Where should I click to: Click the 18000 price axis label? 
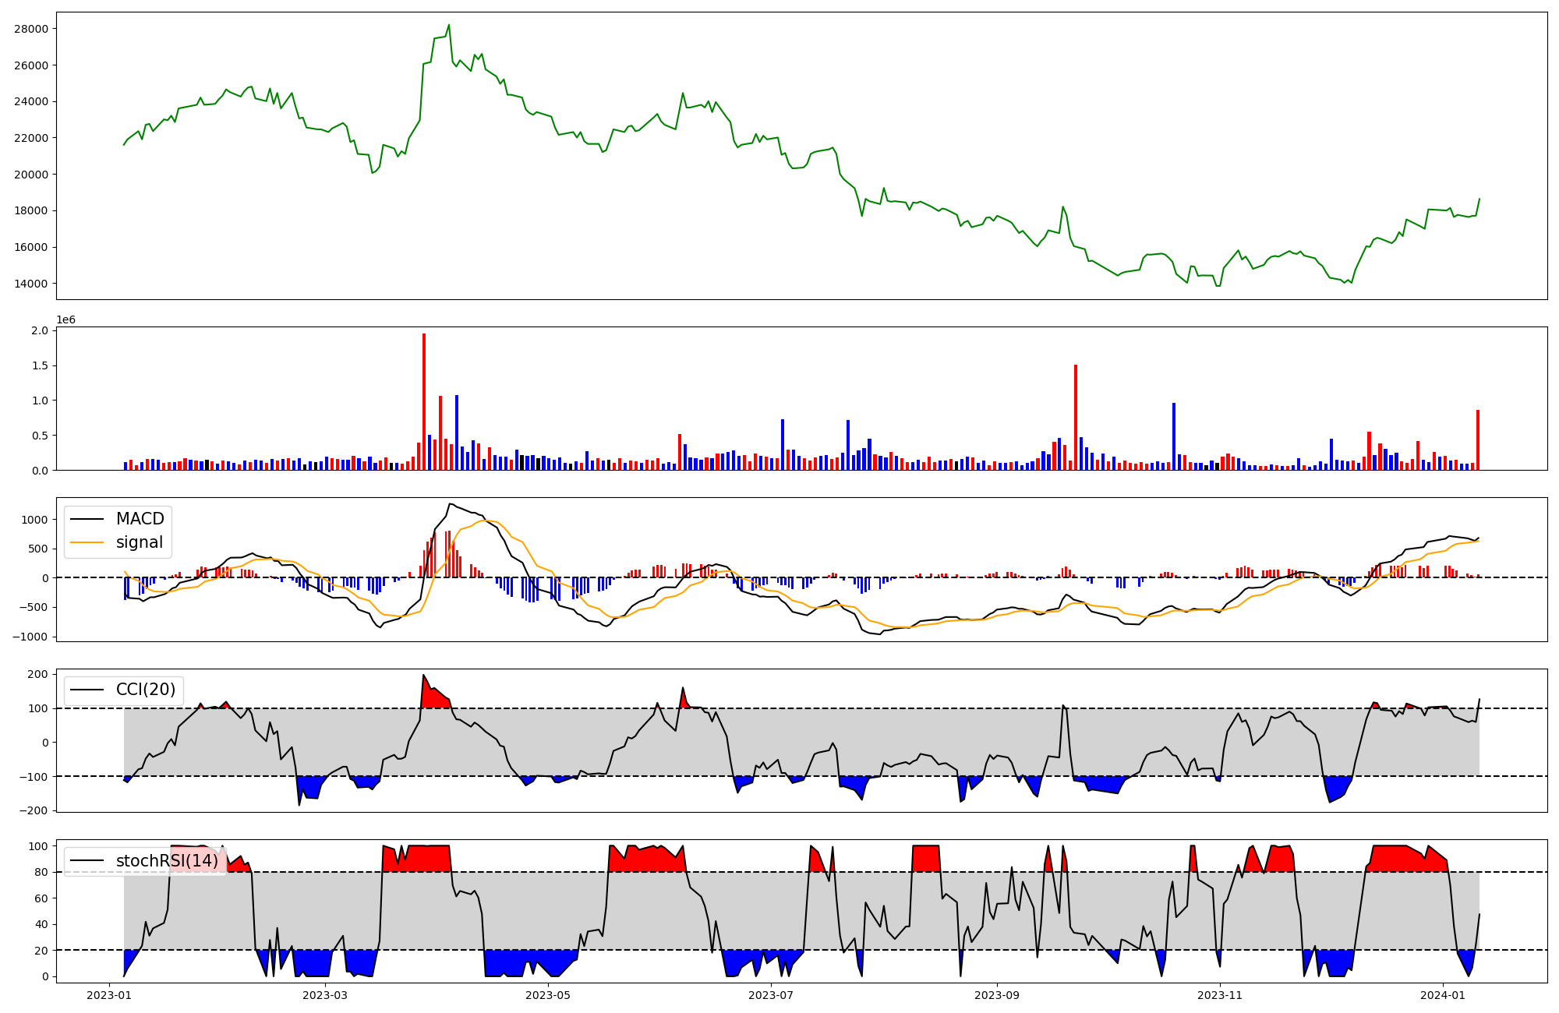[x=31, y=210]
